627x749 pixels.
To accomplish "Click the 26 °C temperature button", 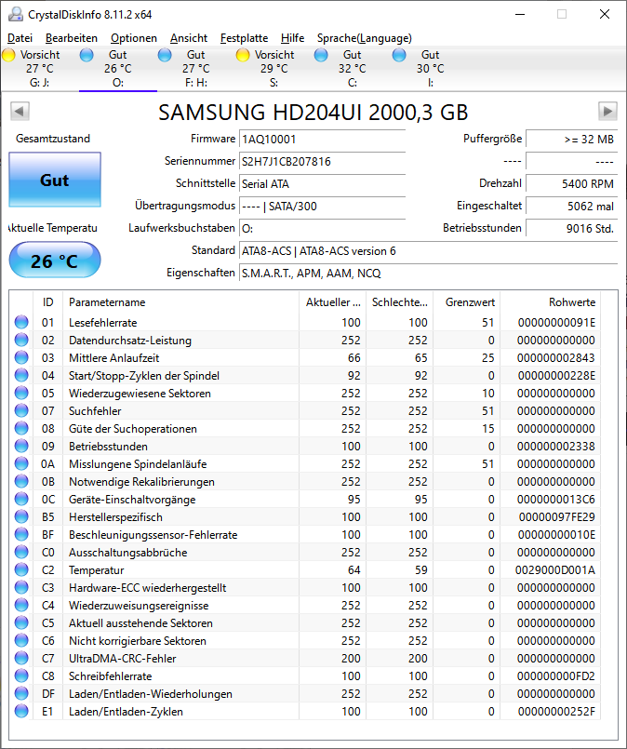I will click(55, 261).
